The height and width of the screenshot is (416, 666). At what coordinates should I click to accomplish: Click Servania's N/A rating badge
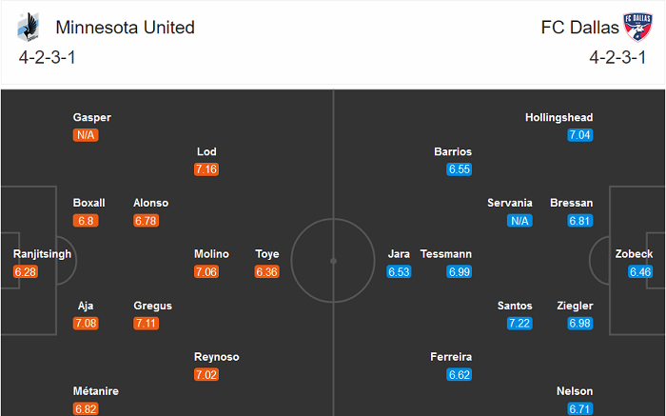pos(519,221)
